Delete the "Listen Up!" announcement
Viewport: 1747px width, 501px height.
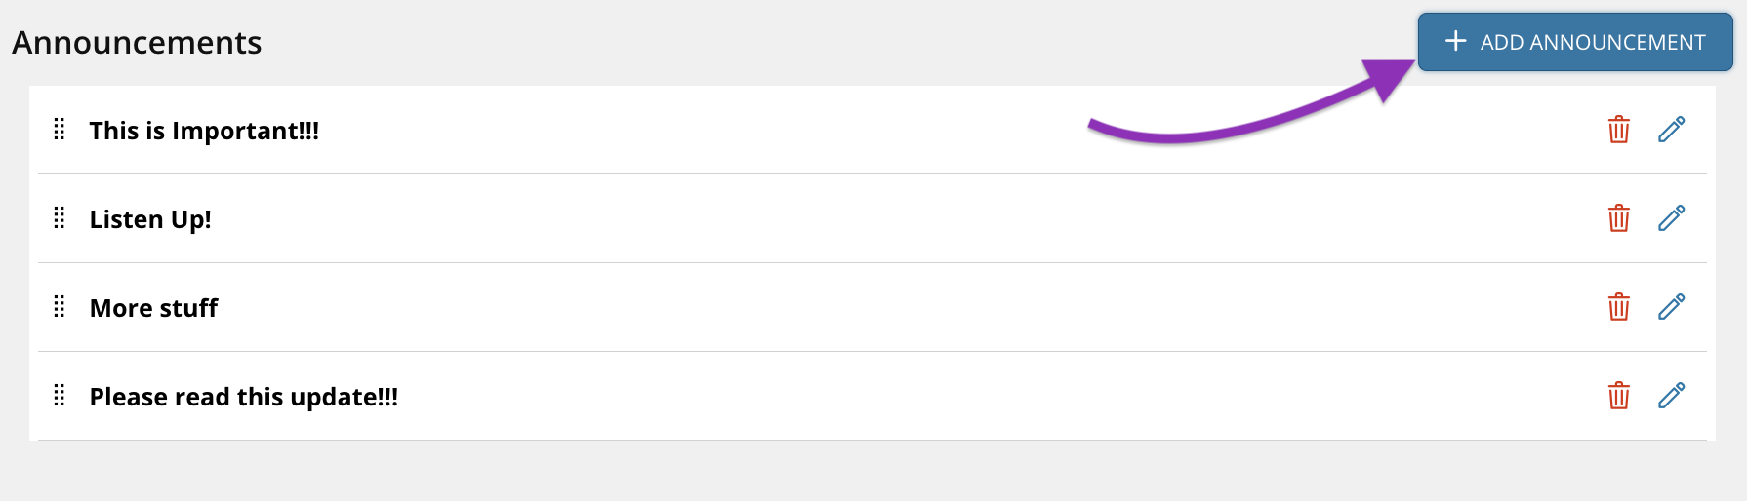click(1618, 218)
